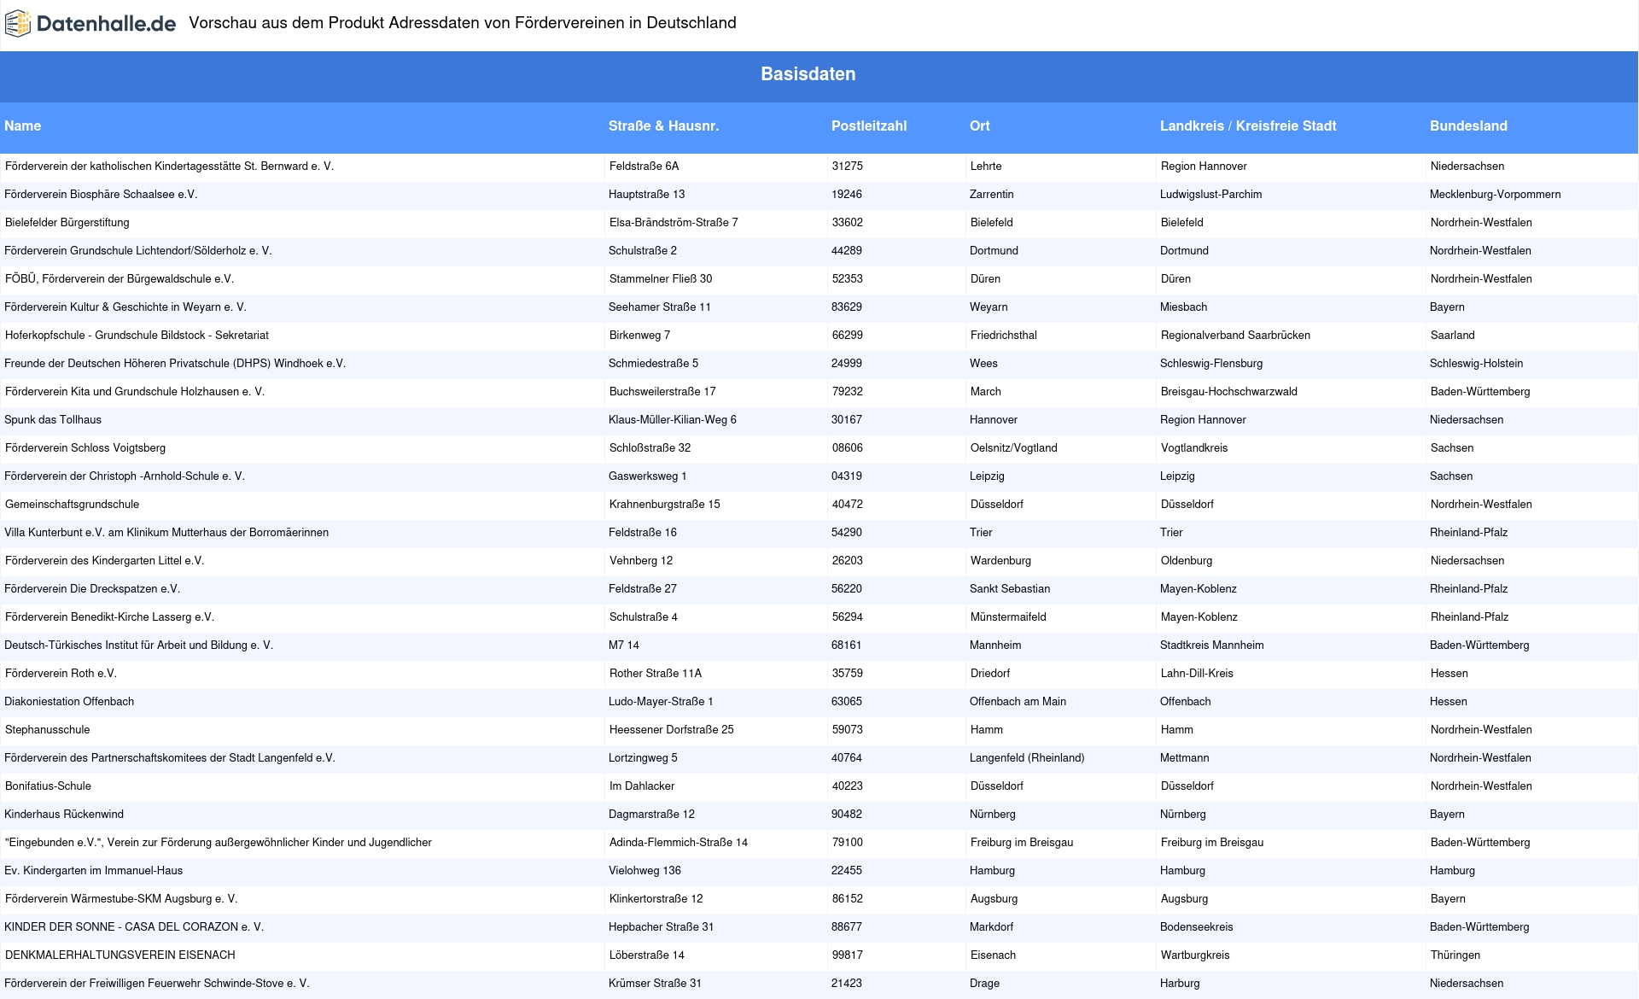Select Förderverein des Kindergarten Littel e.V.

pyautogui.click(x=104, y=561)
